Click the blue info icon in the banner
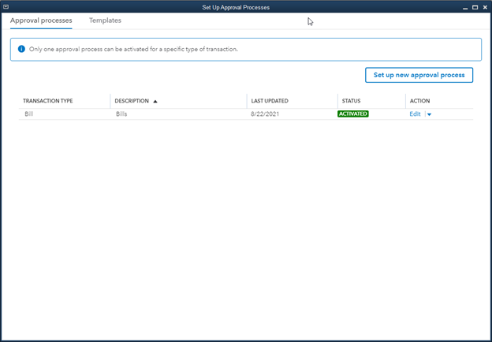492x342 pixels. tap(21, 49)
